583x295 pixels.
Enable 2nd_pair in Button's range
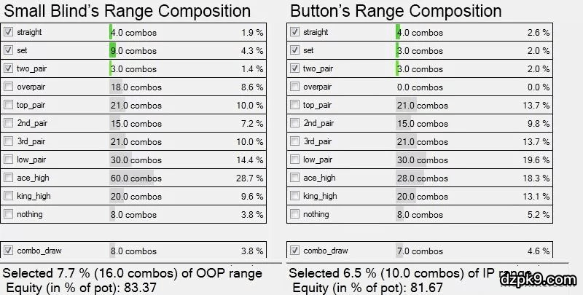point(294,123)
